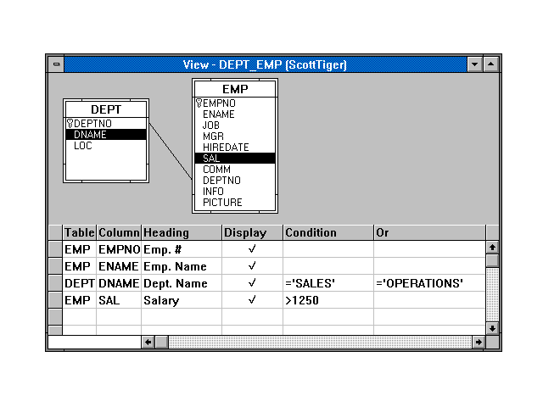543x407 pixels.
Task: Select the LOC column in DEPT table
Action: pyautogui.click(x=83, y=146)
